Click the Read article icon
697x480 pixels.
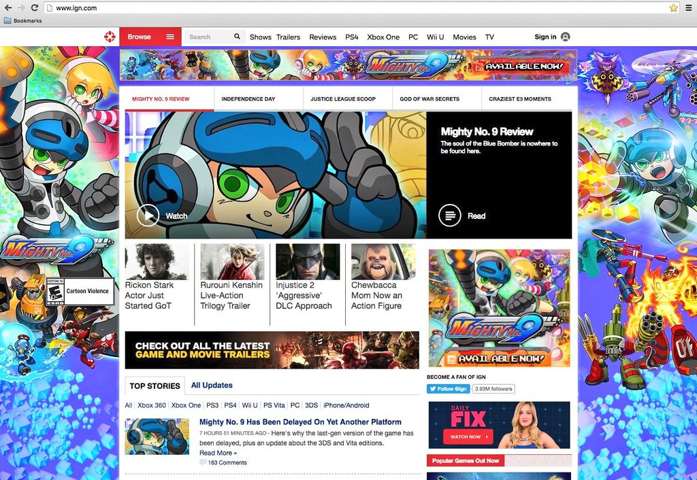click(450, 216)
